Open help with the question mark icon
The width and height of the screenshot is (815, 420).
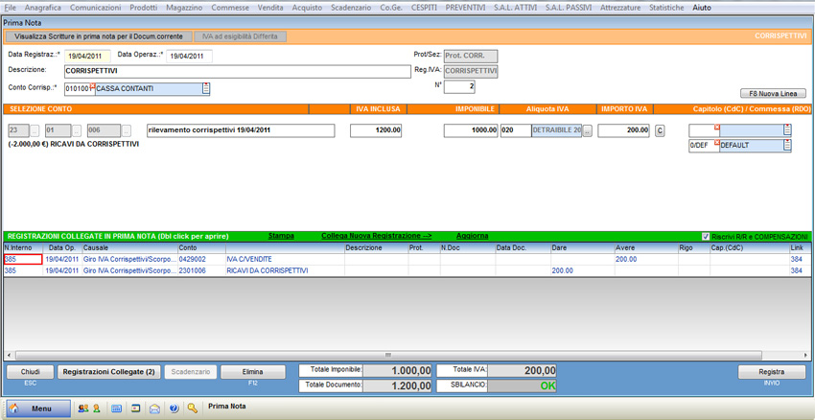[x=174, y=408]
